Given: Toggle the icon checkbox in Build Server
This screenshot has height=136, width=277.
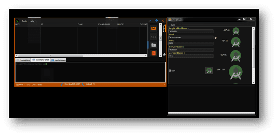Looking at the screenshot, I should pyautogui.click(x=170, y=71).
